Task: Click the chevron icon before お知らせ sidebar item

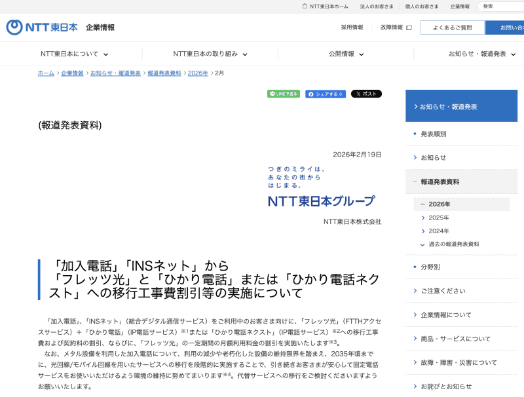Action: coord(415,158)
